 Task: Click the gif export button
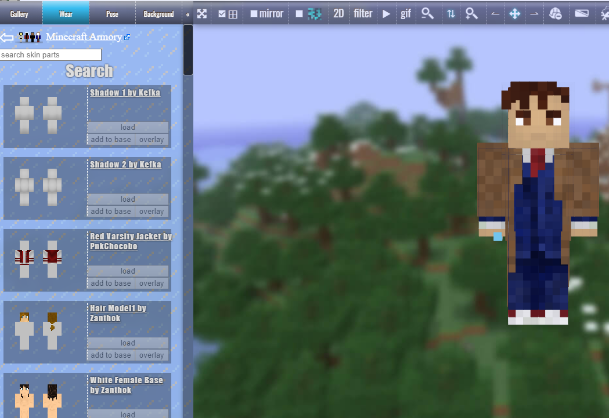pyautogui.click(x=406, y=14)
